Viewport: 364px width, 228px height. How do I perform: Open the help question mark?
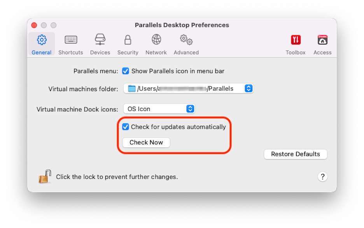322,176
